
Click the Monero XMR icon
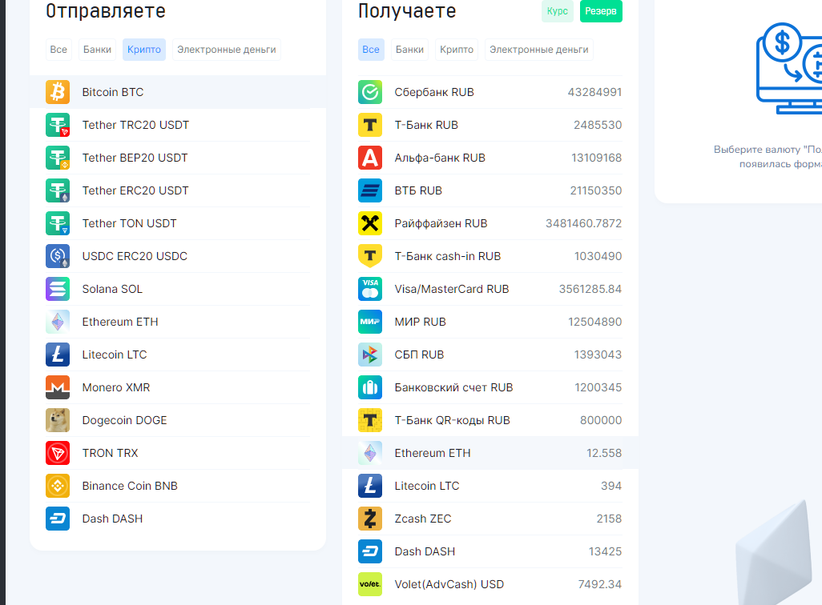58,387
